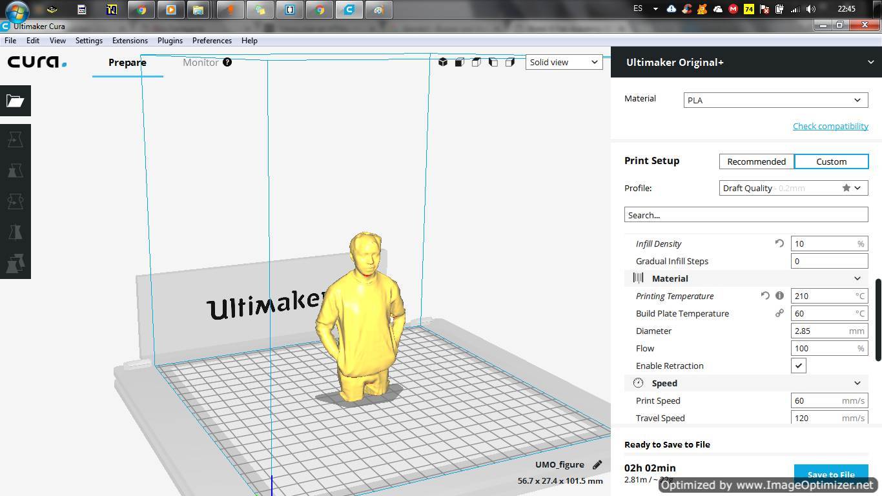The height and width of the screenshot is (496, 882).
Task: Select the yellow figure model on build plate
Action: [360, 316]
